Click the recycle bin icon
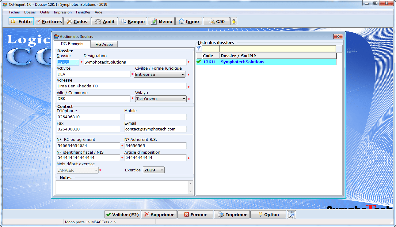The image size is (396, 227). click(x=291, y=214)
